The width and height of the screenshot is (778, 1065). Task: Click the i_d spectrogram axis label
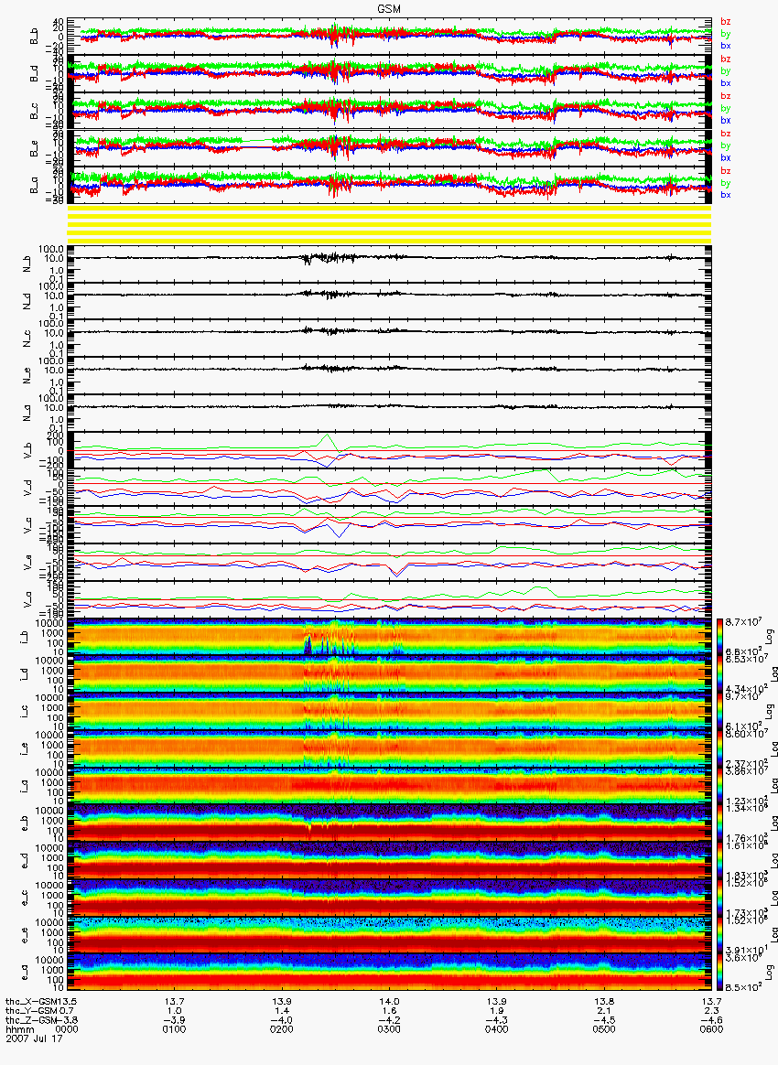click(x=25, y=676)
